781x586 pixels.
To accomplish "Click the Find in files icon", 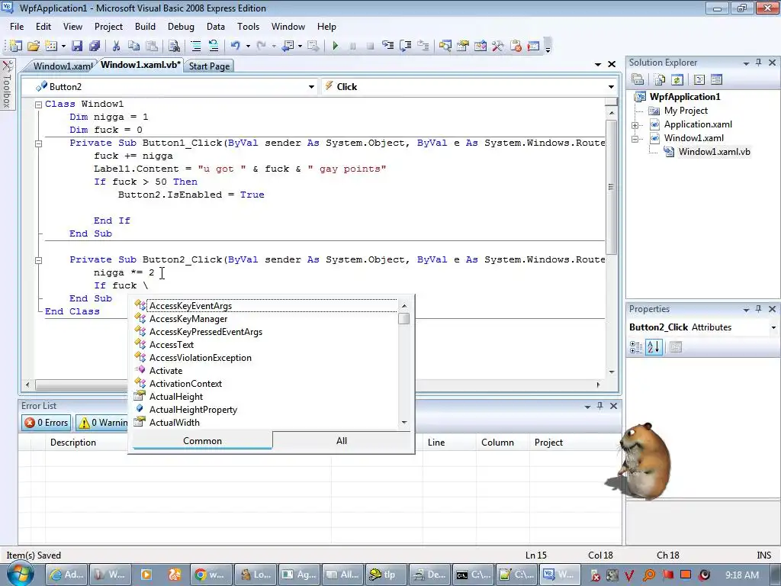I will tap(174, 46).
